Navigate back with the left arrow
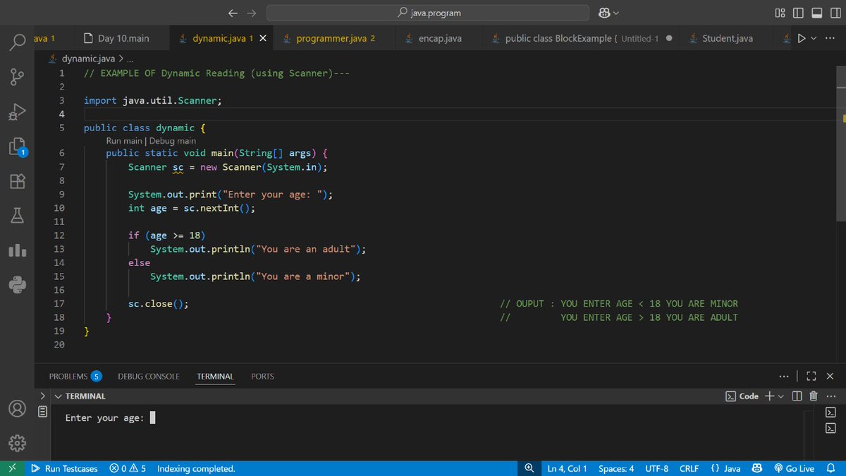846x476 pixels. [x=233, y=13]
